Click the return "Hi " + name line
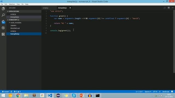This screenshot has height=98, width=175. 64,23
